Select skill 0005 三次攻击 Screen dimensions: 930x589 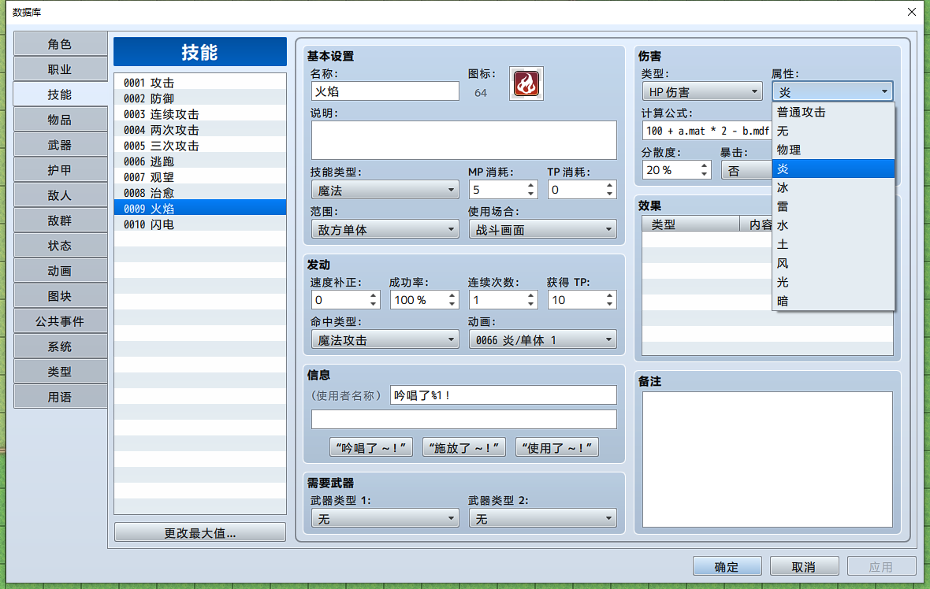click(200, 145)
